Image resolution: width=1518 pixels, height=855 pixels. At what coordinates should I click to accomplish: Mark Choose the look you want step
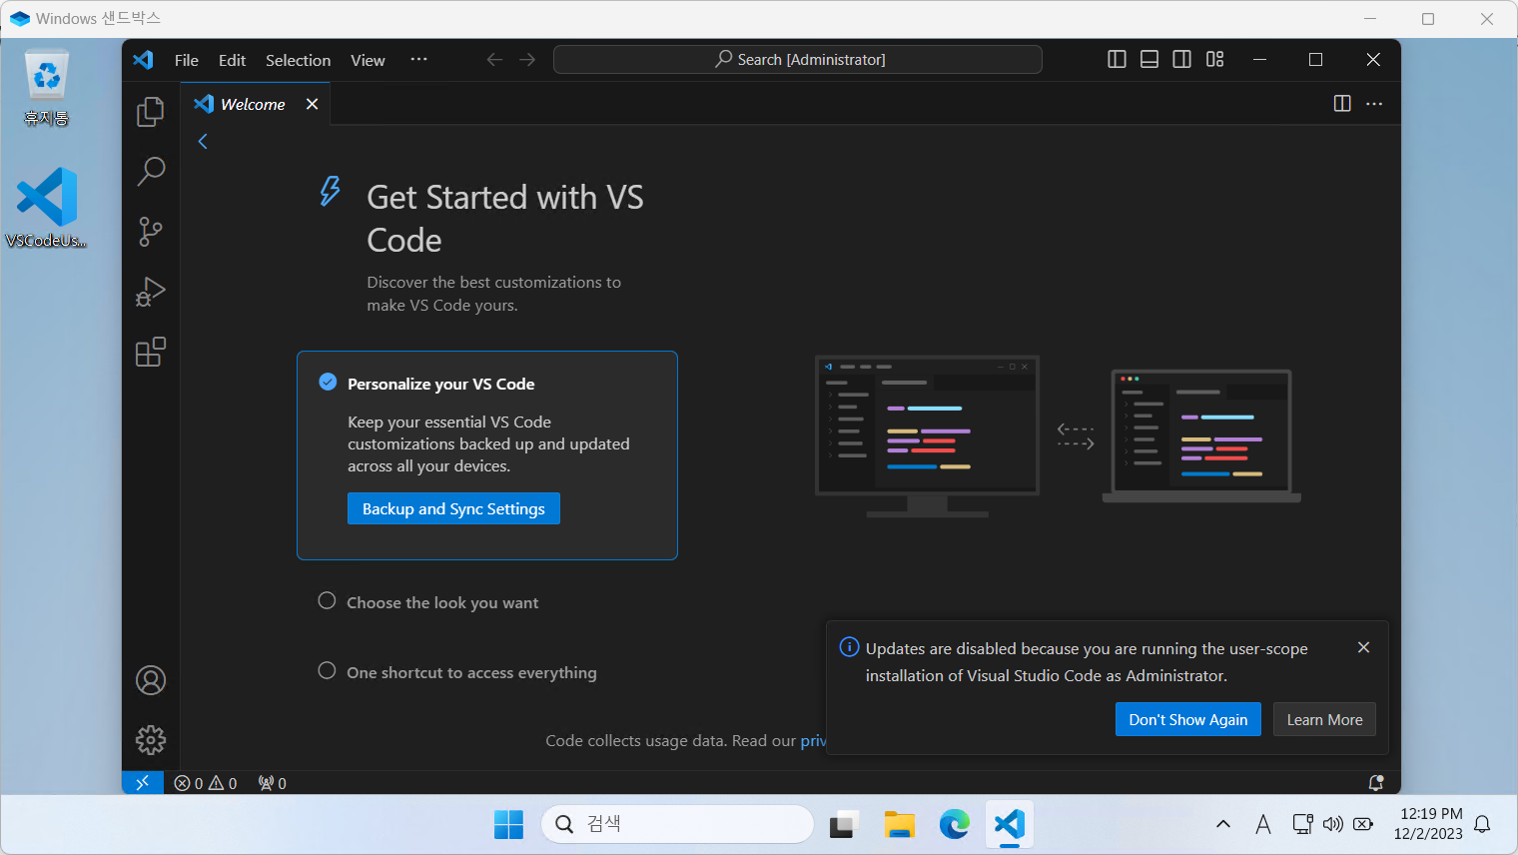coord(327,600)
